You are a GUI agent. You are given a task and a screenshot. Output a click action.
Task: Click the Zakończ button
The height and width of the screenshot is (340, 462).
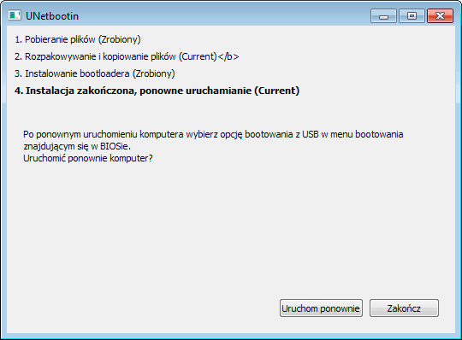point(404,308)
